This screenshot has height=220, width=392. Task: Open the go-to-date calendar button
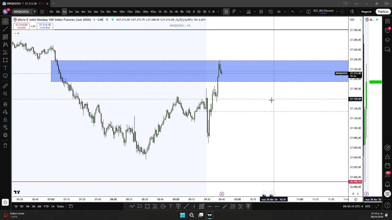pyautogui.click(x=71, y=206)
